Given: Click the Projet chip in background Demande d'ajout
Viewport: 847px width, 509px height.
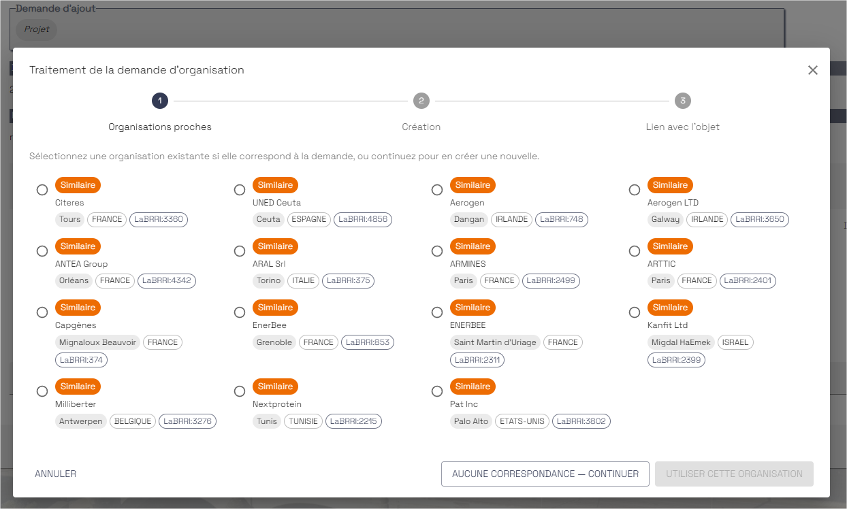Looking at the screenshot, I should coord(37,29).
